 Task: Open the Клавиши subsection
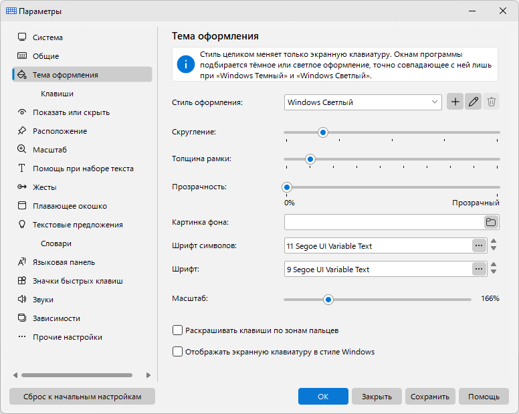[x=82, y=94]
